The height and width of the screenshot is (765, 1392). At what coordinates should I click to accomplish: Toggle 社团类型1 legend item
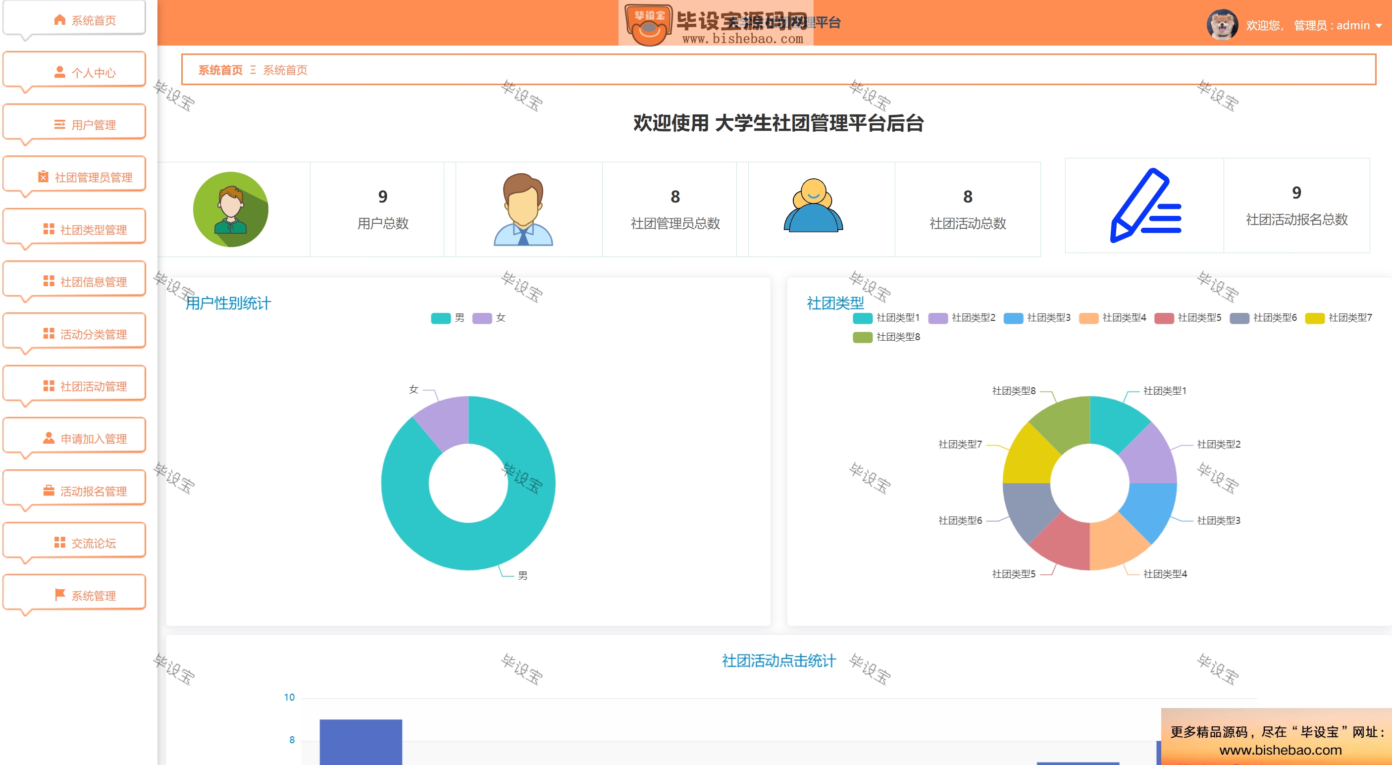[886, 318]
